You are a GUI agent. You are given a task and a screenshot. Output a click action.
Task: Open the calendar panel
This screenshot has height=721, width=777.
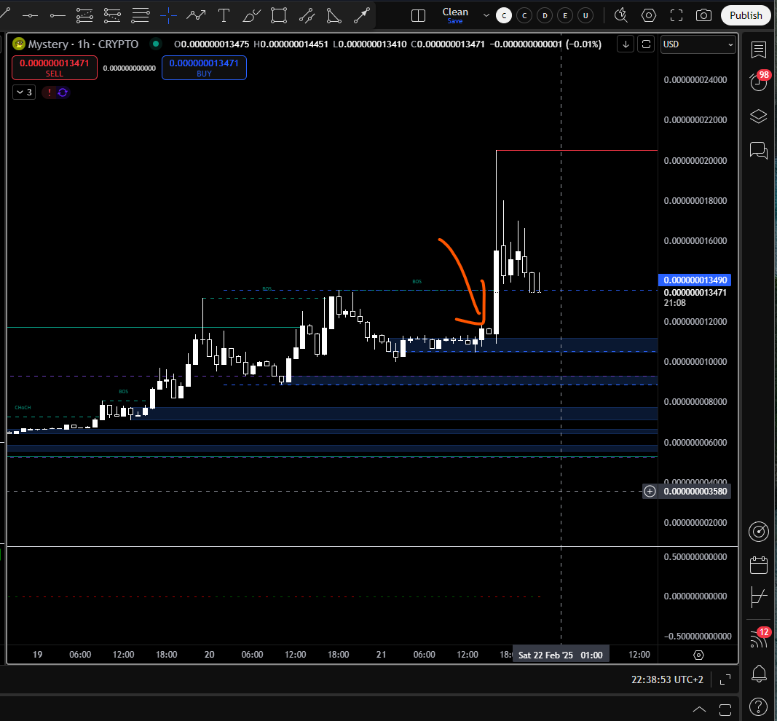click(759, 565)
